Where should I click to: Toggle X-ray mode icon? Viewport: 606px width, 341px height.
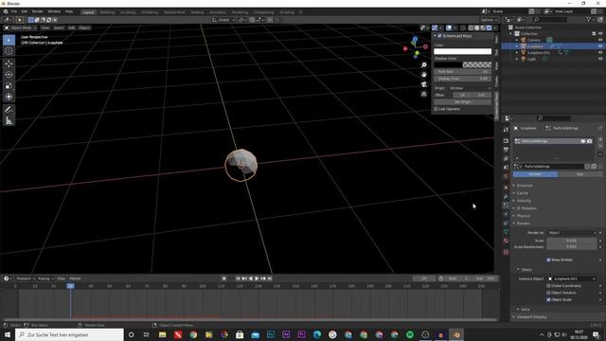pos(463,27)
